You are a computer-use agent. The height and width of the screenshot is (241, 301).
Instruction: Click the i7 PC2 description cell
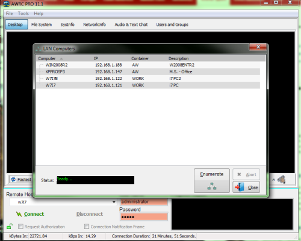(175, 79)
